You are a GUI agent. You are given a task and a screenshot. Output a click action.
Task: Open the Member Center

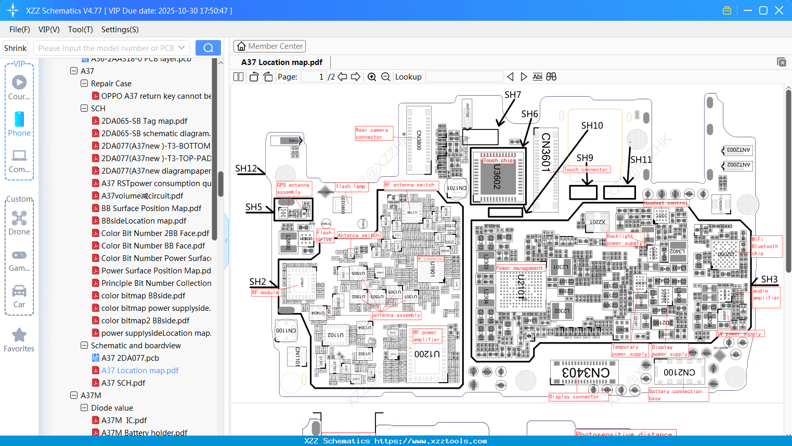[269, 46]
